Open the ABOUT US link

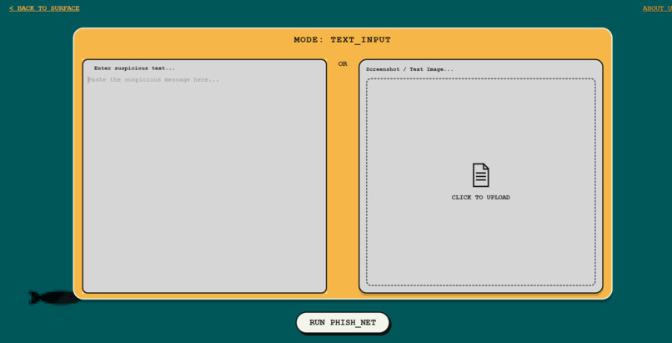tap(658, 8)
